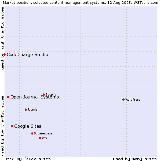The image size is (161, 161).
Task: Click the 'used by low traffic sites' axis label
Action: click(x=2, y=126)
